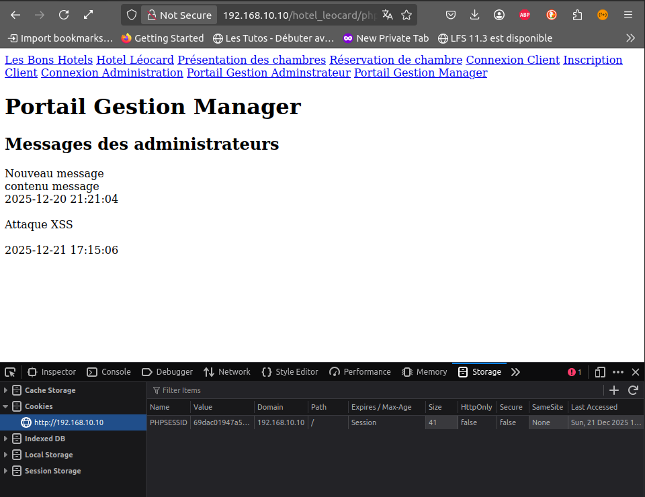Open the Firefox hamburger application menu
The image size is (645, 497).
pos(628,15)
